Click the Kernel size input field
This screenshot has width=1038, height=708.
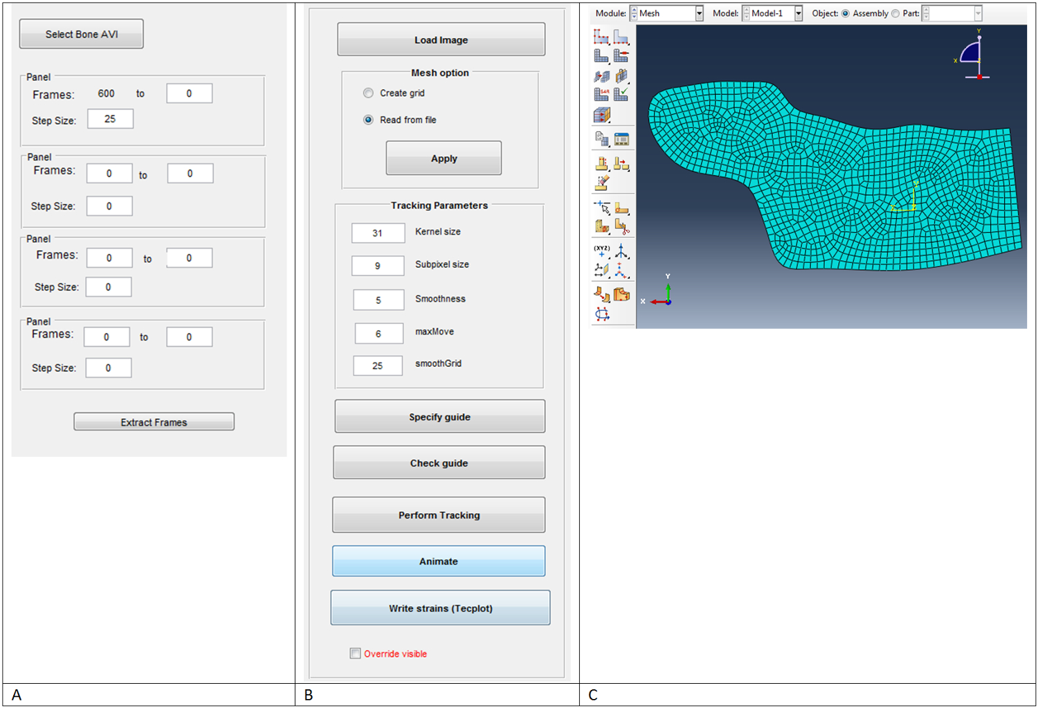(378, 233)
